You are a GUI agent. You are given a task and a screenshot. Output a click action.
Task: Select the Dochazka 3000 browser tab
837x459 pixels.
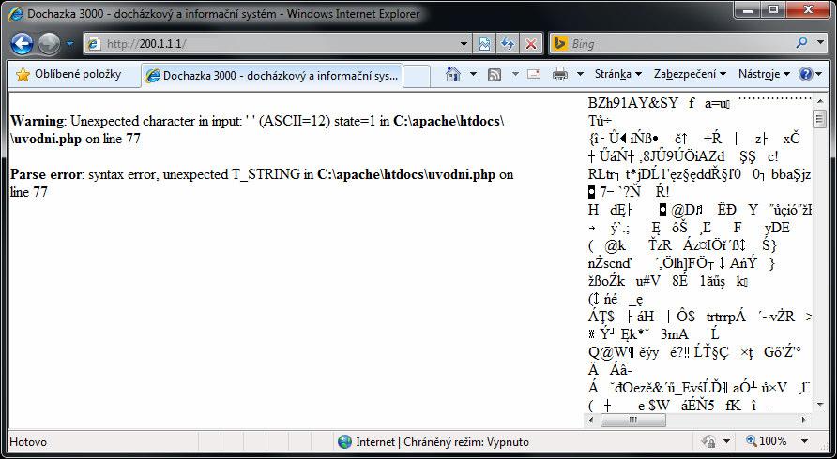point(272,76)
